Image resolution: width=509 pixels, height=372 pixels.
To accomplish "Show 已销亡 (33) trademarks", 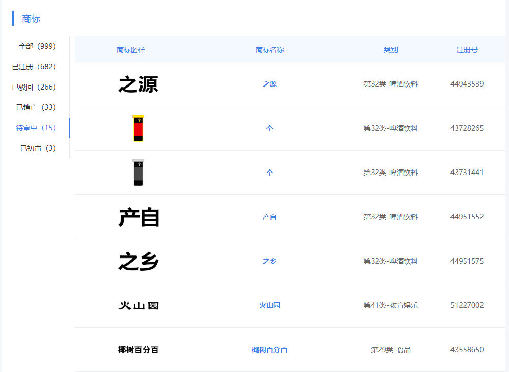I will pyautogui.click(x=36, y=107).
